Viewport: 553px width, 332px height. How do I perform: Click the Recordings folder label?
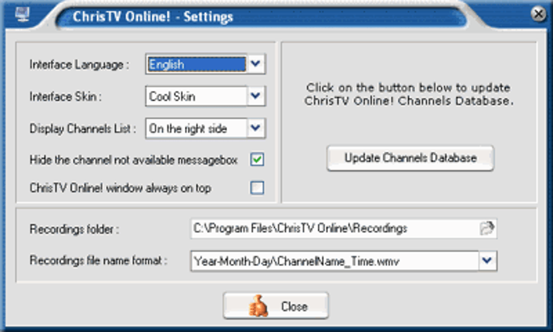74,229
